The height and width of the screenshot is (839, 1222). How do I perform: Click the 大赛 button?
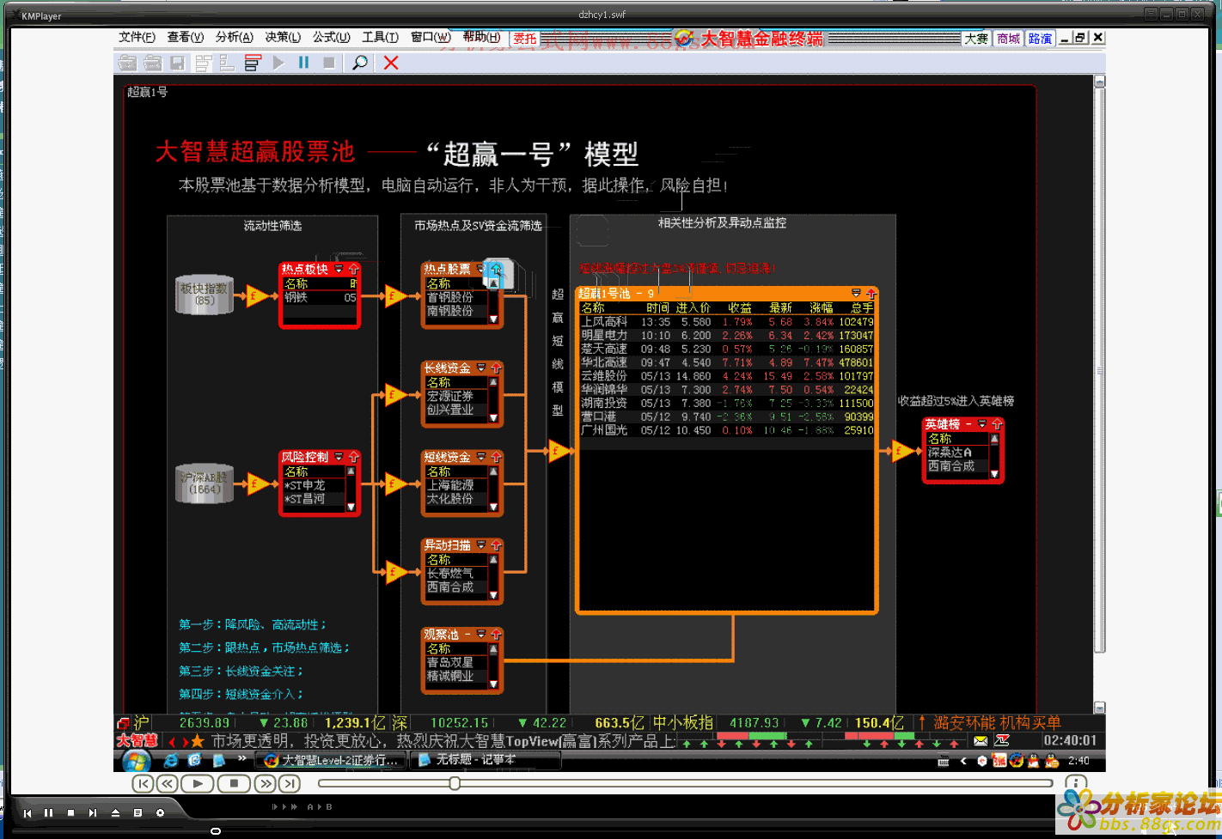tap(976, 39)
